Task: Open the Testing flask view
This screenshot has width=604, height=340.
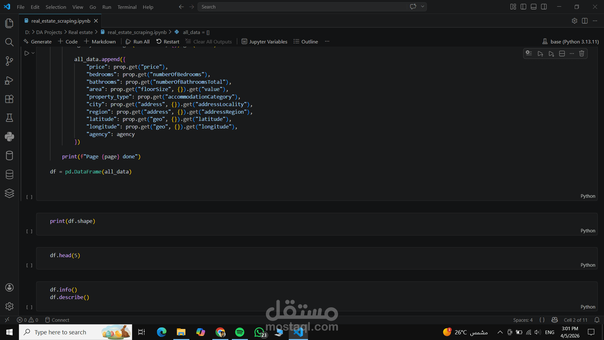Action: pyautogui.click(x=9, y=118)
